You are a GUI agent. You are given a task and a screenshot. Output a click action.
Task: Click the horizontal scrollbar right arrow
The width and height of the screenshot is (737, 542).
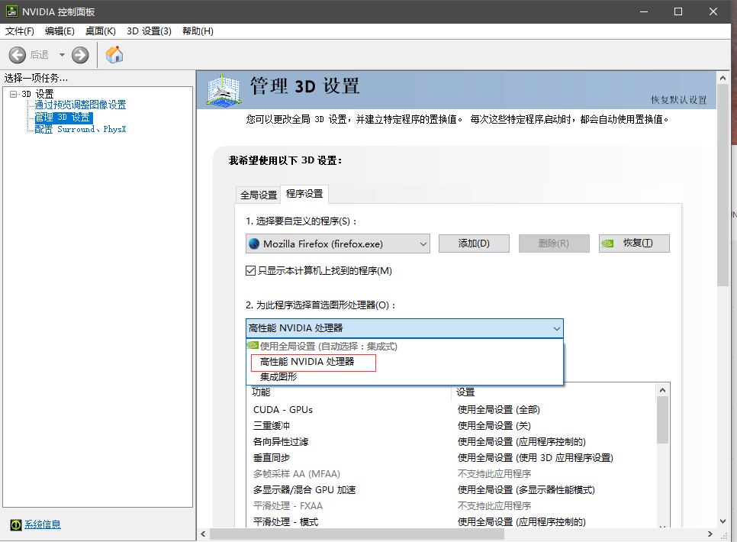(x=710, y=534)
